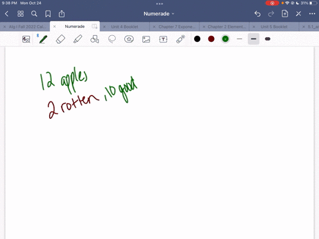Select the Pen tool
Viewport: 319px width, 239px height.
click(x=43, y=39)
